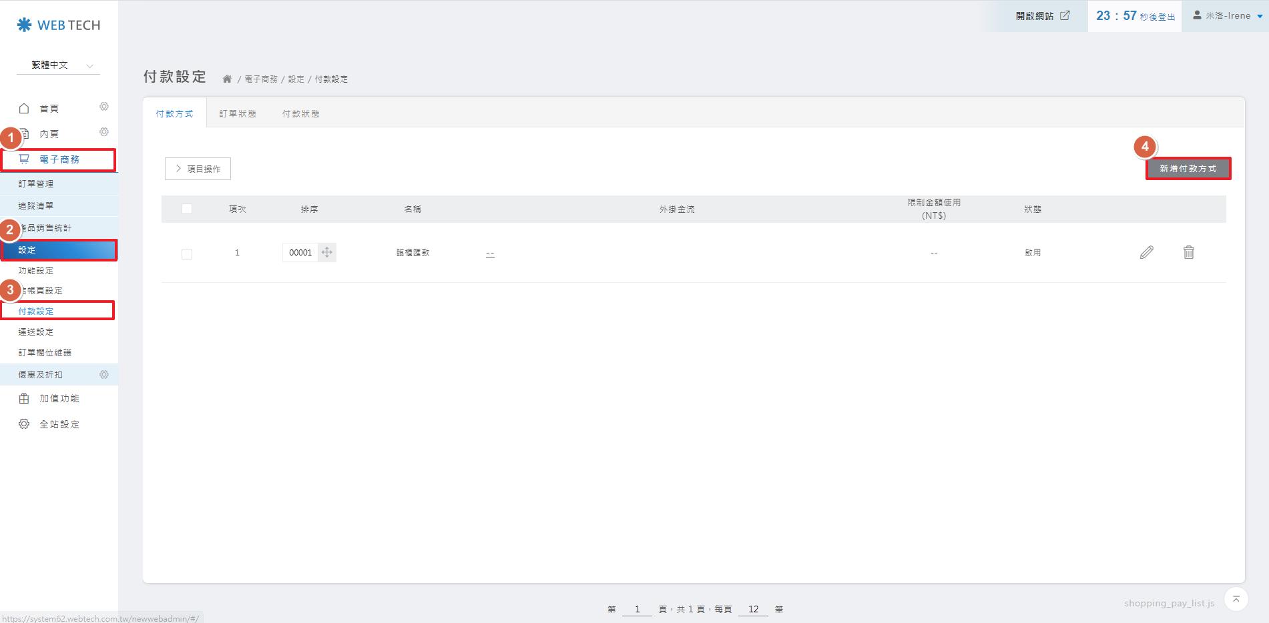Click the drag-move handle beside sort 00001
The image size is (1269, 623).
click(x=326, y=252)
